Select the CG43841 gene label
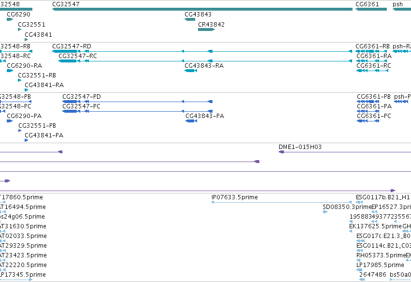The height and width of the screenshot is (282, 411). point(38,35)
